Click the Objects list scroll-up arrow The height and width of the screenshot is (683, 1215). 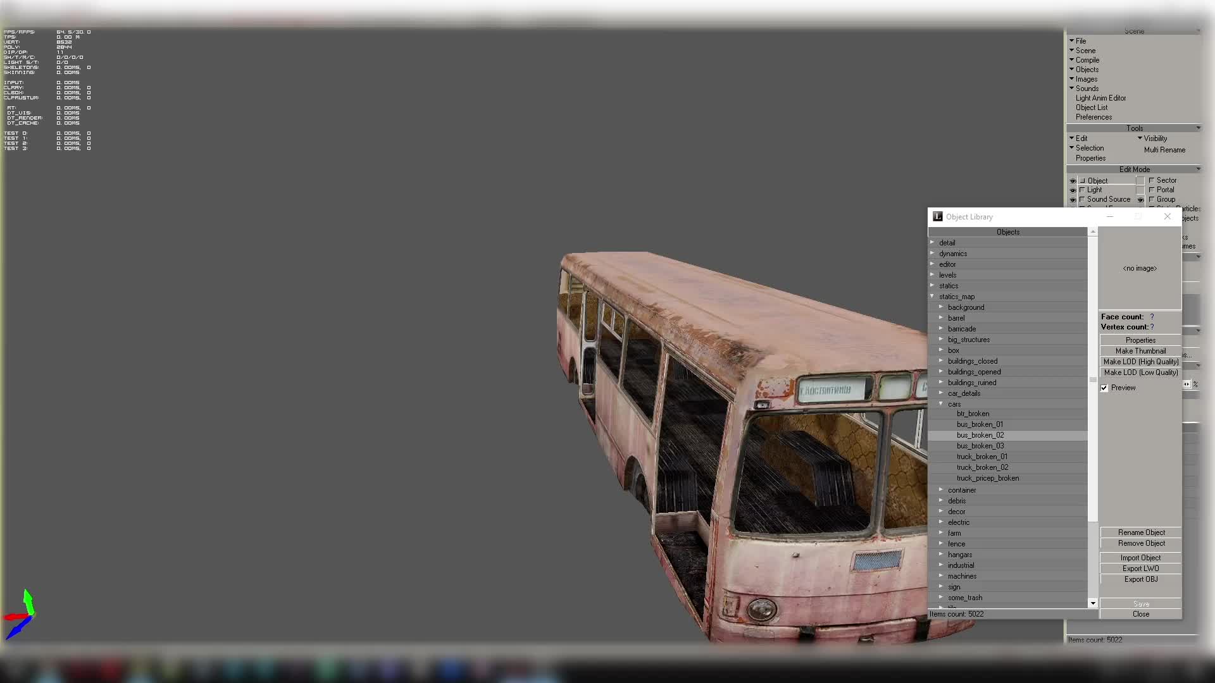tap(1092, 231)
